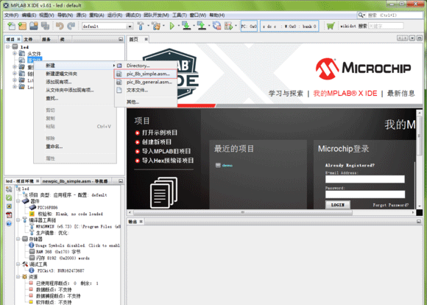Viewport: 427px width, 305px height.
Task: Click the Build Project hammer icon
Action: click(141, 27)
